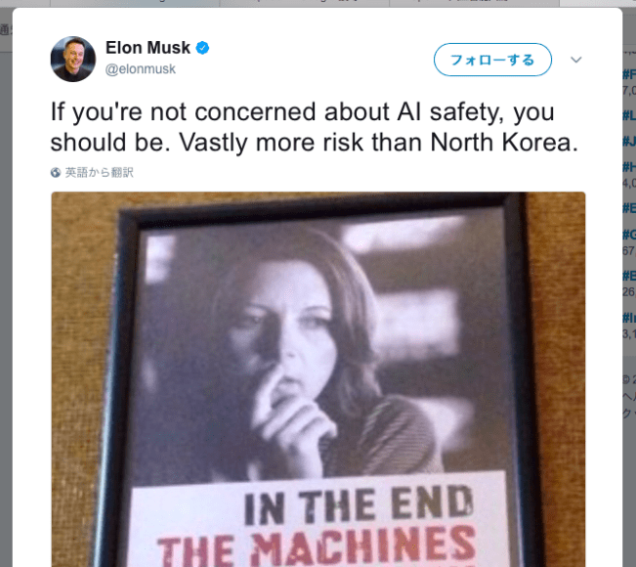The height and width of the screenshot is (567, 636).
Task: Click the copyright footer text in sidebar
Action: (x=629, y=379)
